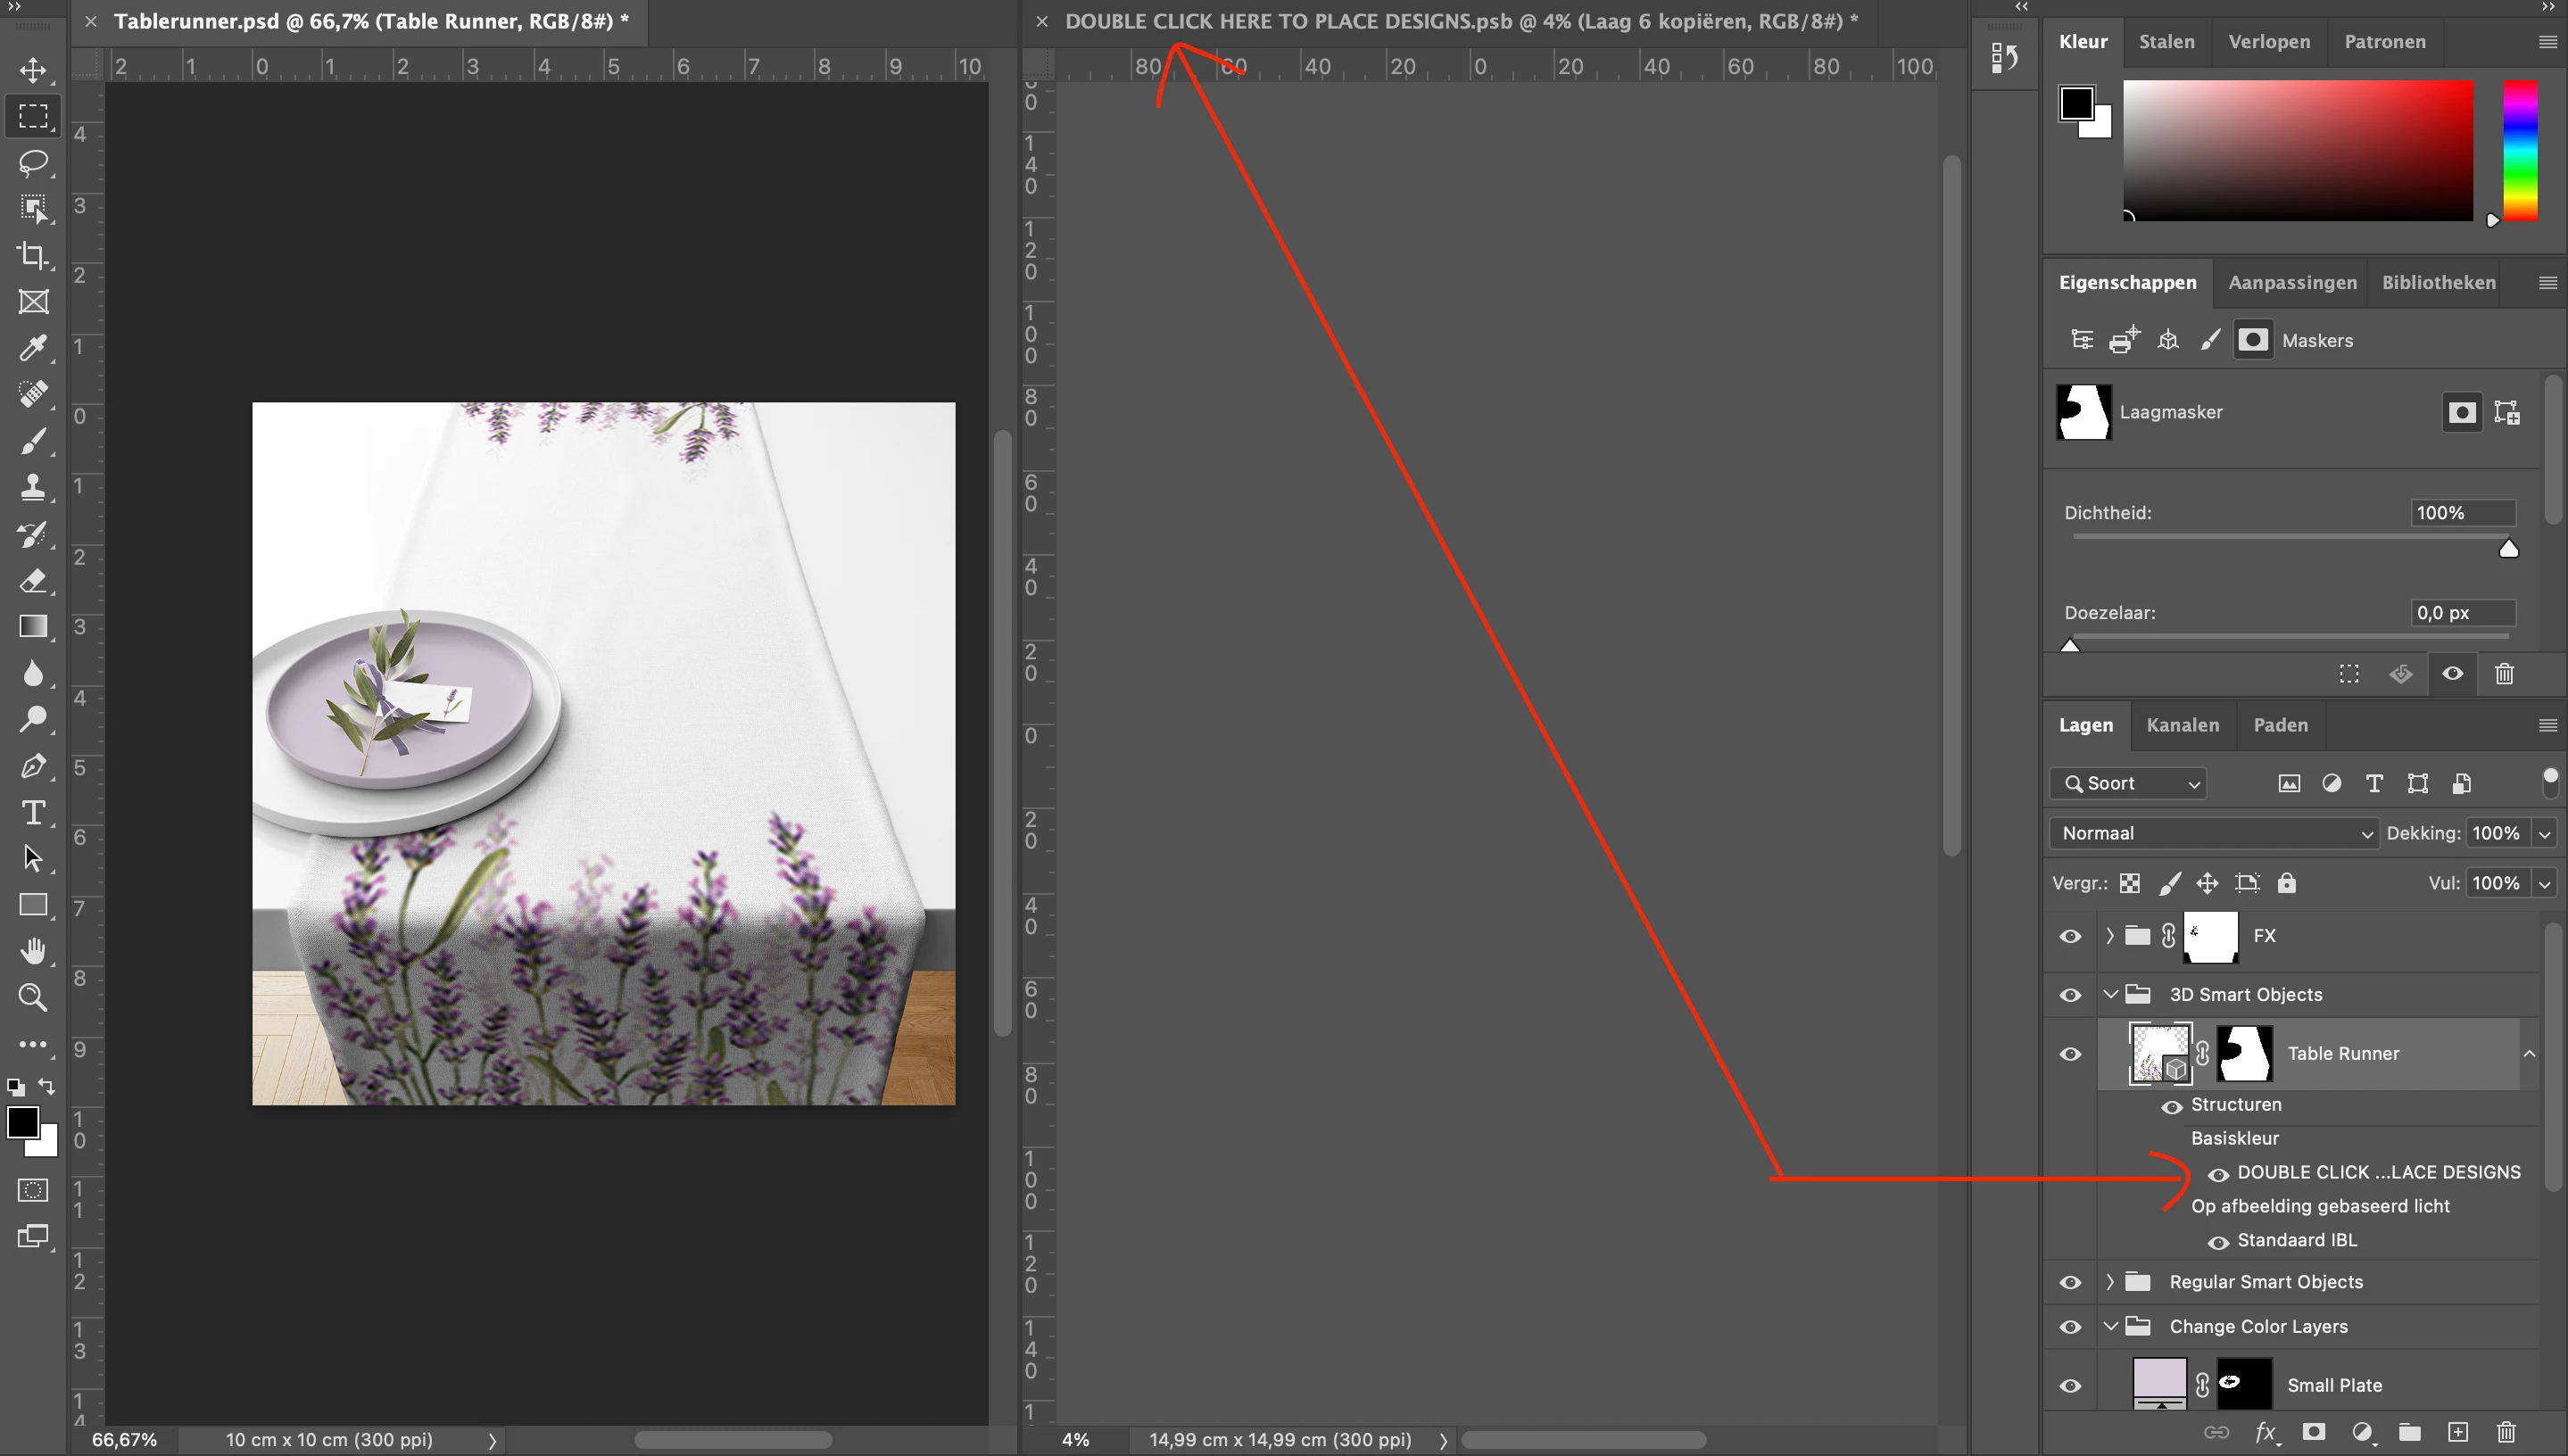Click the Dichtheid percentage input field
Viewport: 2568px width, 1456px height.
pos(2461,513)
